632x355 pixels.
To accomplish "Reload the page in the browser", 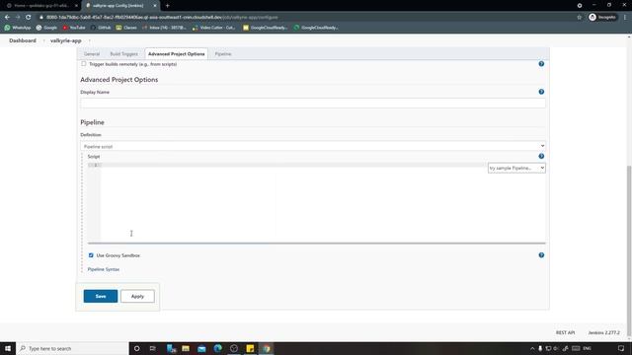I will coord(29,18).
